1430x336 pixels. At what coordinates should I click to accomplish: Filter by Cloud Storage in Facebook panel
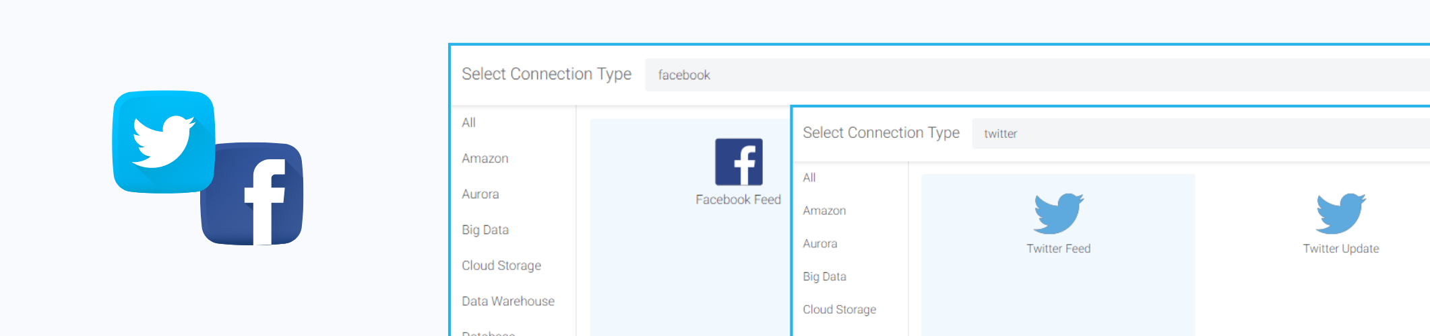[501, 265]
